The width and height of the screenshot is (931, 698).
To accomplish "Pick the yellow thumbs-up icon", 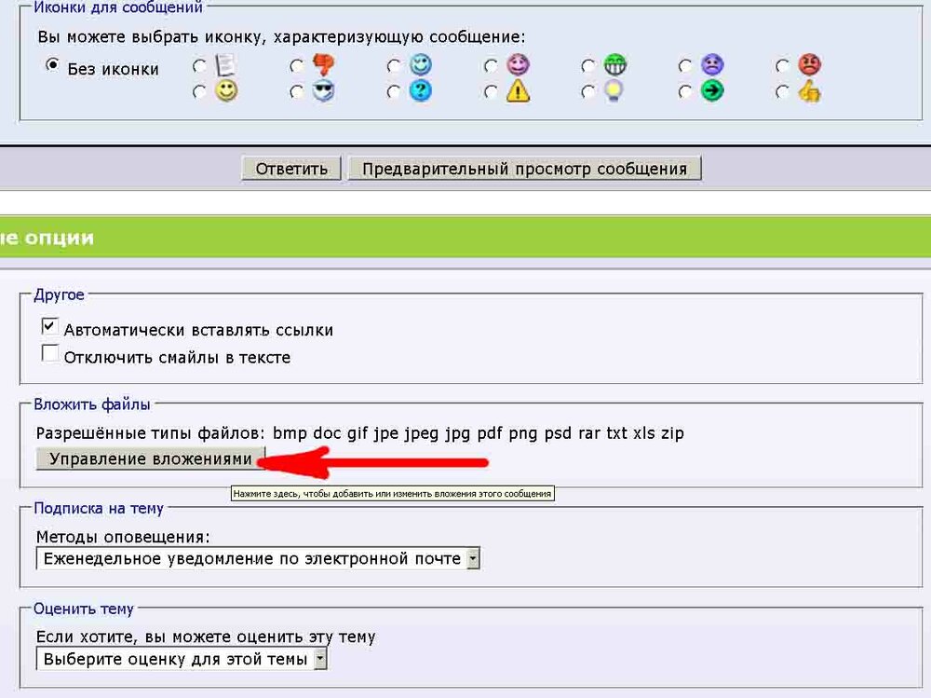I will 809,92.
